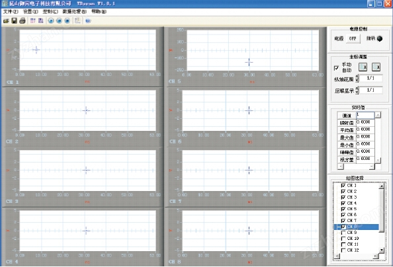Click the power OFF button

point(353,38)
